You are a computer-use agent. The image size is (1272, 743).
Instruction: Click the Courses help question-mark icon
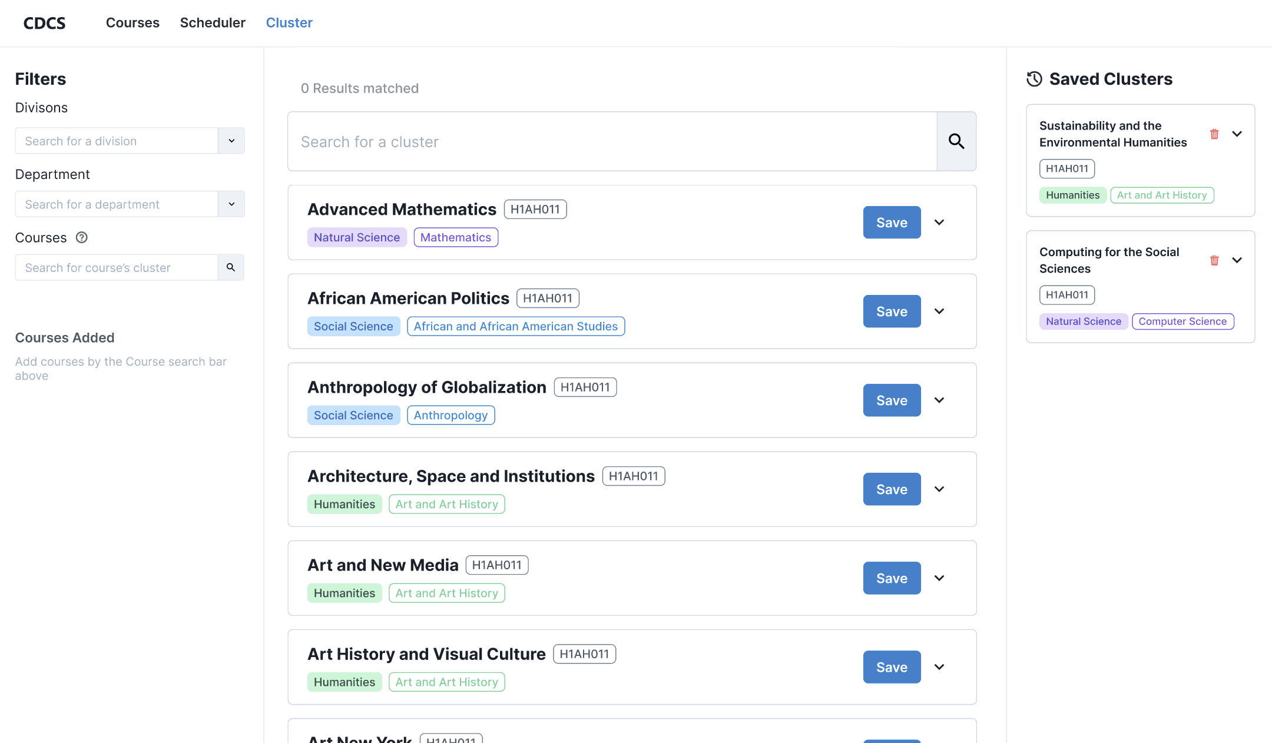(x=82, y=237)
